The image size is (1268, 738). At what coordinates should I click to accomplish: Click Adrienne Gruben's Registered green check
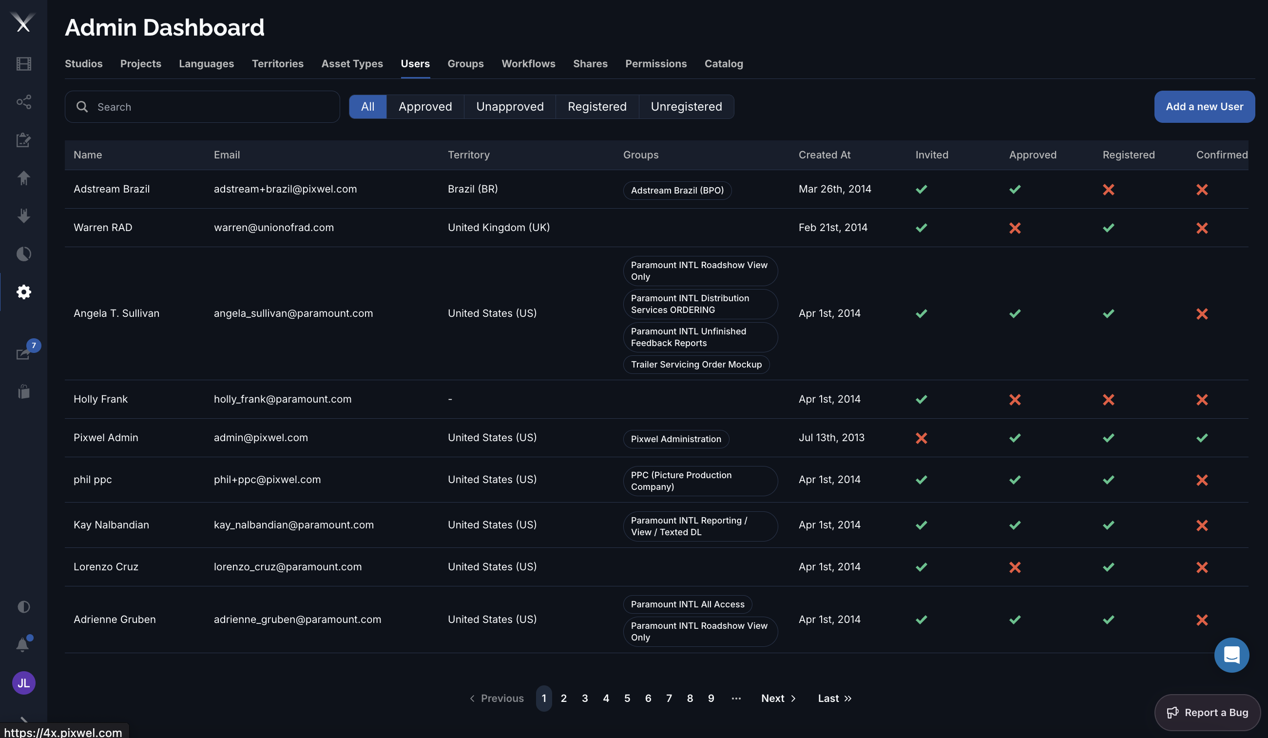point(1109,620)
